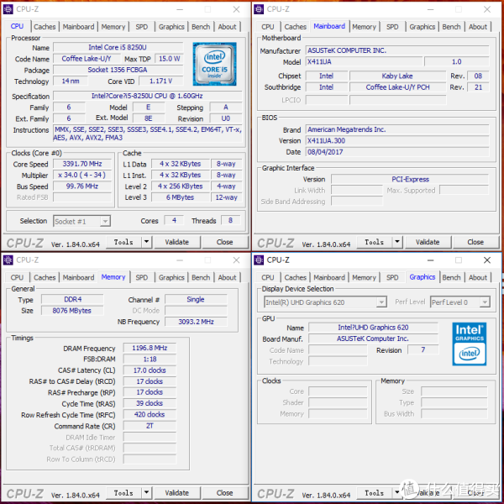Go to CPU tab in Memory window

[17, 277]
